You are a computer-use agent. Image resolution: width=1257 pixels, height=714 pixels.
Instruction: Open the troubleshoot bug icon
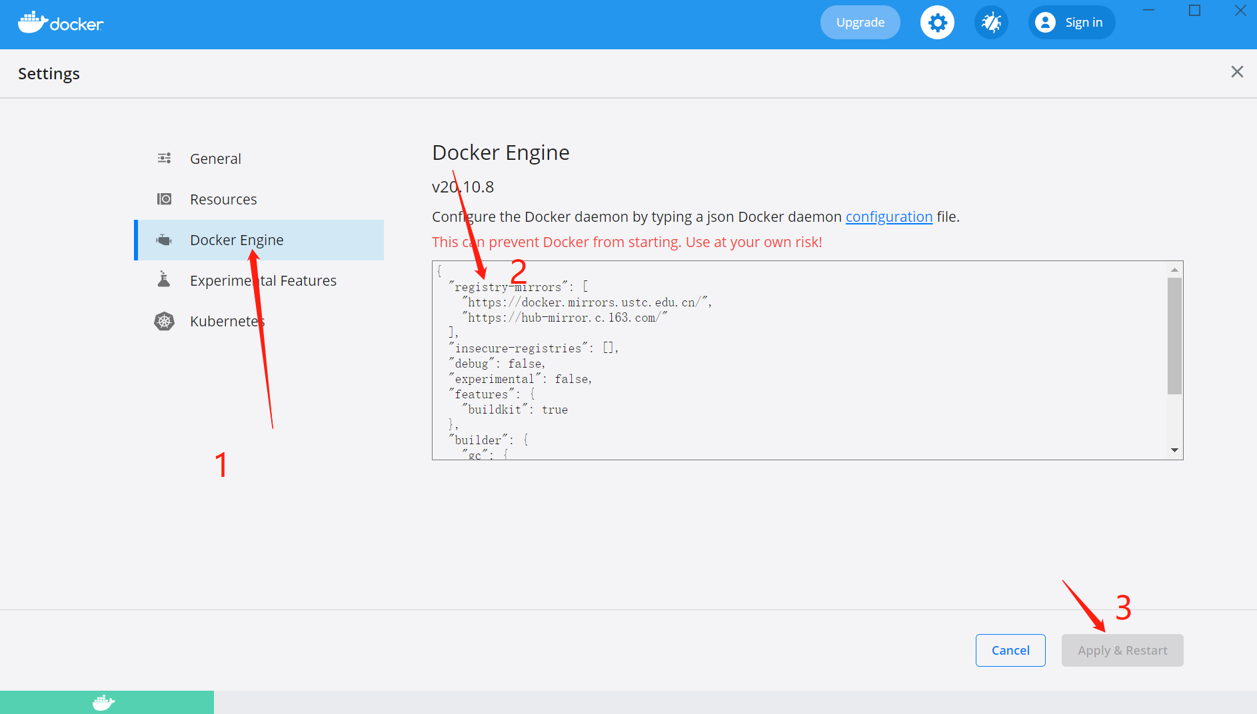[991, 23]
